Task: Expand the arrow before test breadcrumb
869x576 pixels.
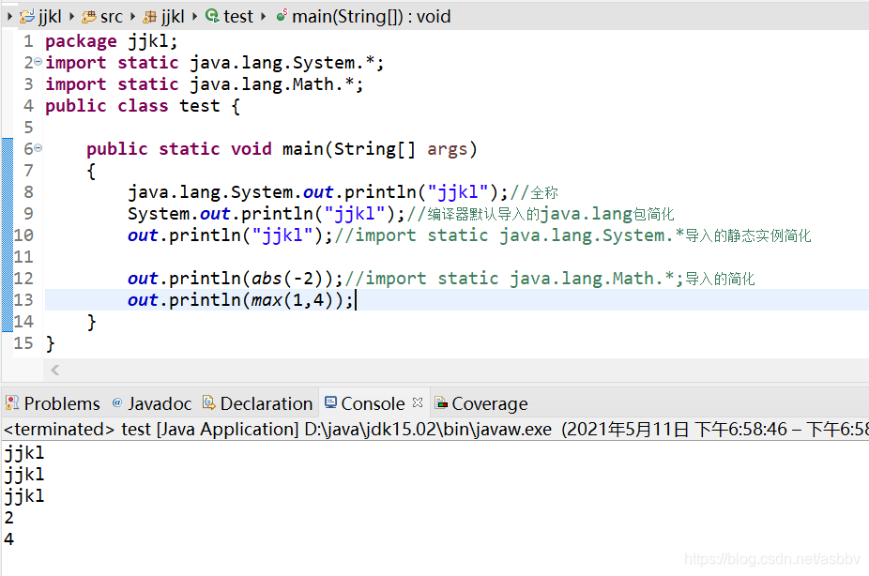Action: [x=195, y=17]
